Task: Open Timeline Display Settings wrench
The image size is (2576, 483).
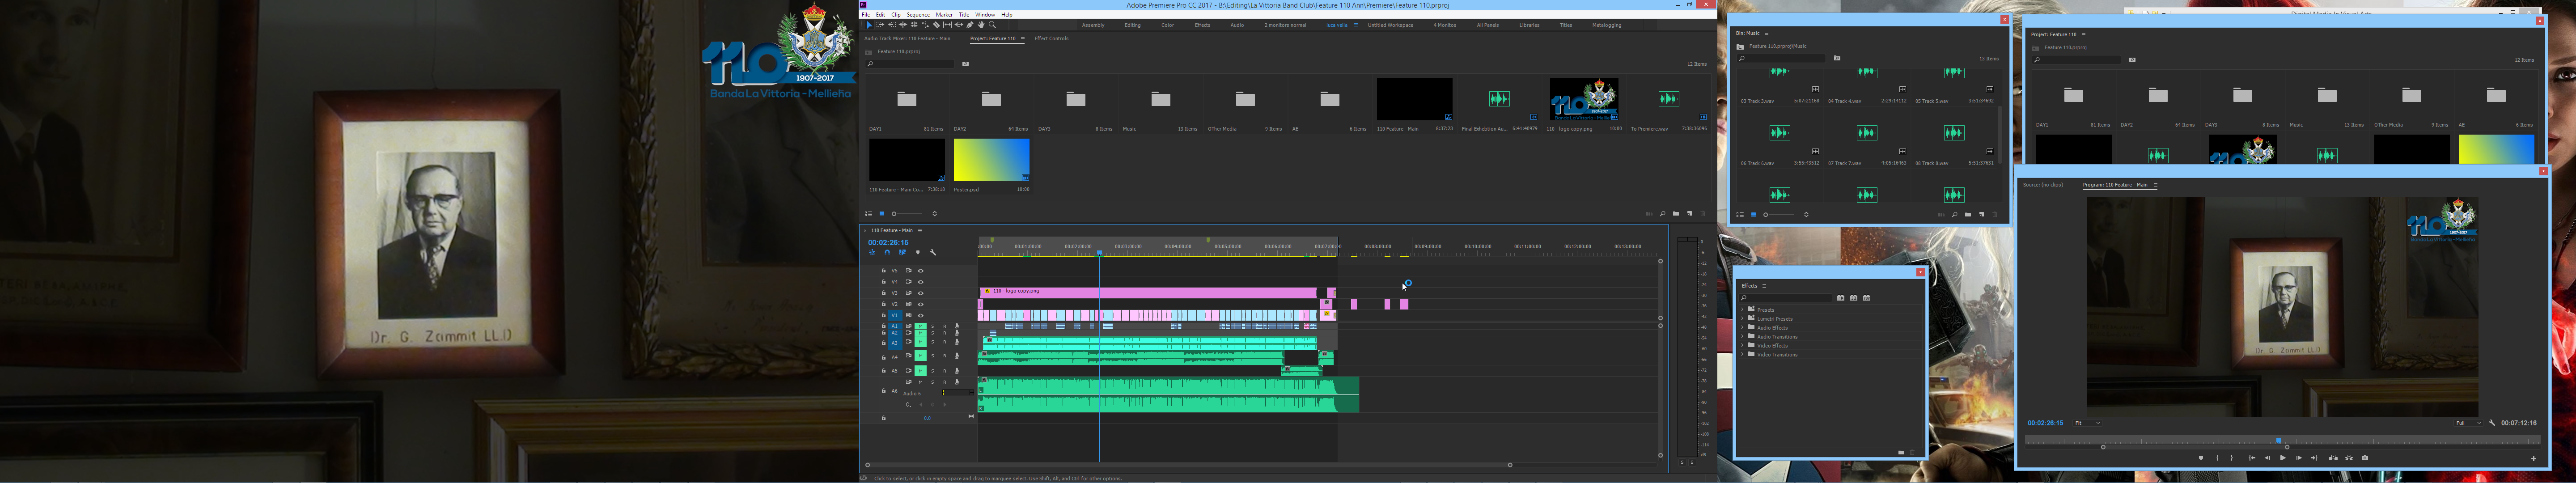Action: 933,252
